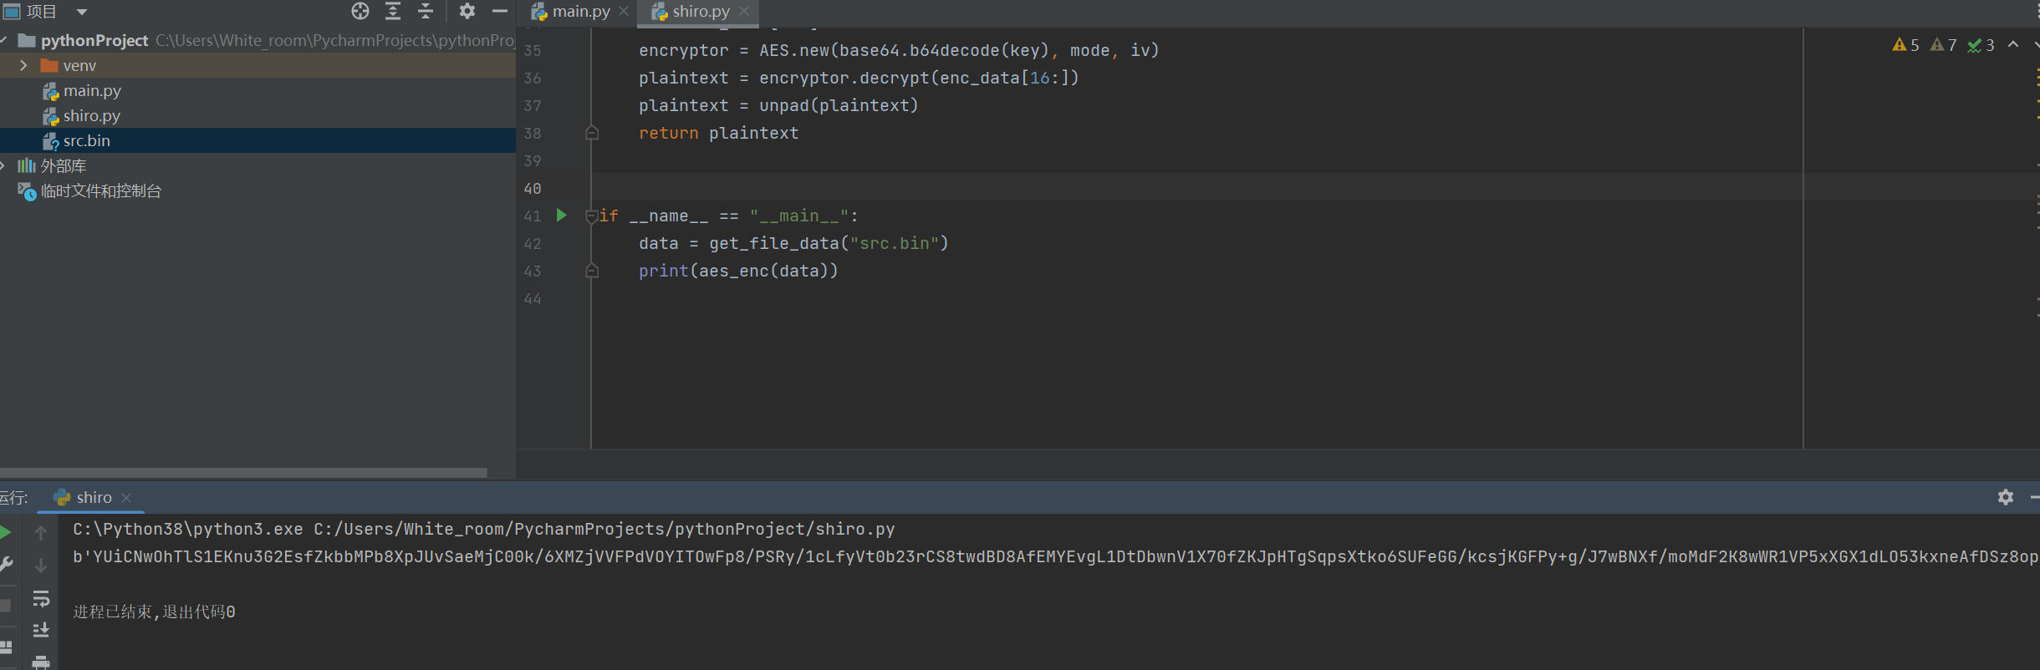2040x670 pixels.
Task: Select shiro.py in the project tree
Action: tap(92, 115)
